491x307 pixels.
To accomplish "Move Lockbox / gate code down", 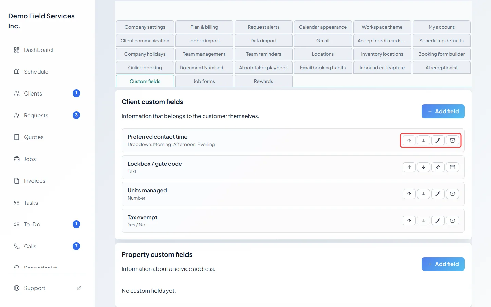I will [423, 167].
